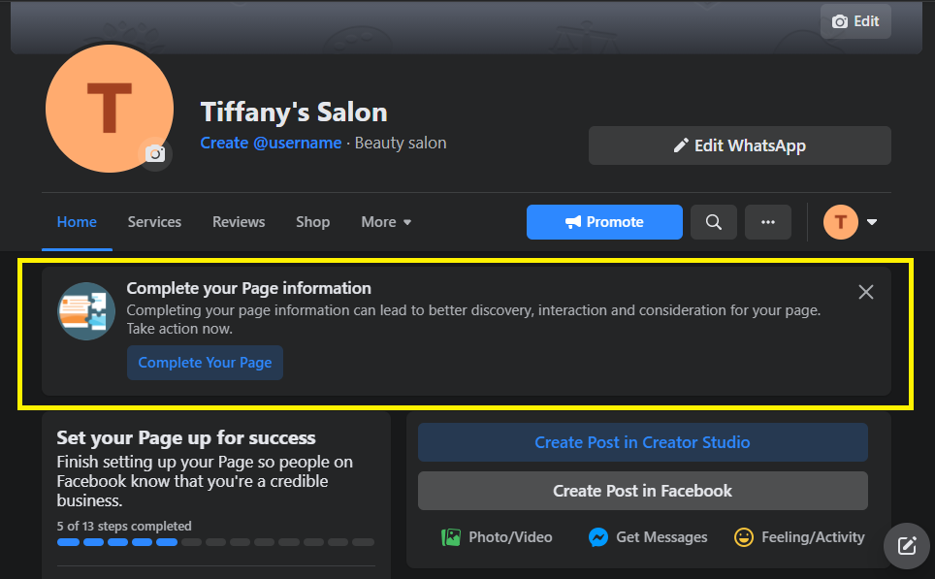Viewport: 935px width, 579px height.
Task: Click Create Post in Facebook
Action: coord(642,491)
